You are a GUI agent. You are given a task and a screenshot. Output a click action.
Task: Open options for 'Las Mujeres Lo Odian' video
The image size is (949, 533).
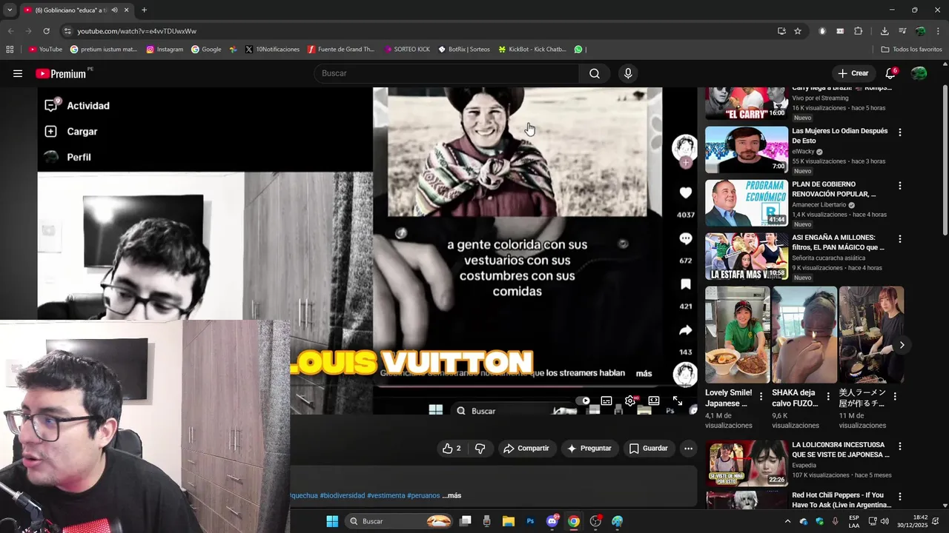(900, 133)
